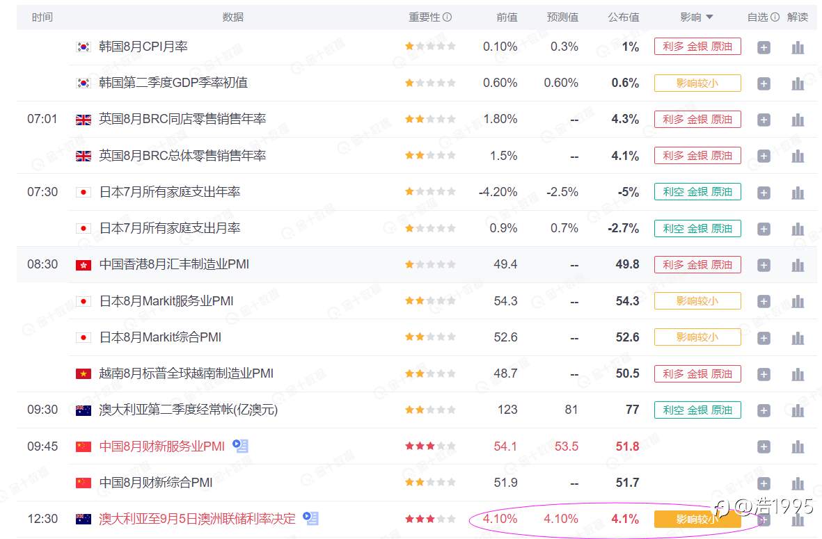The image size is (822, 539).
Task: Open chart icon for 日本8月Markit综合PMI
Action: tap(798, 338)
